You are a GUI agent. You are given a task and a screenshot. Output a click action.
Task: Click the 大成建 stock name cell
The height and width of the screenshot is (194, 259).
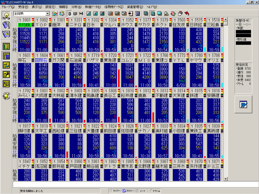[42, 96]
